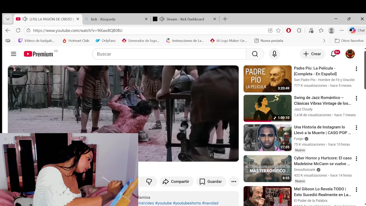Open the media control music icon
The height and width of the screenshot is (206, 366).
click(x=311, y=30)
